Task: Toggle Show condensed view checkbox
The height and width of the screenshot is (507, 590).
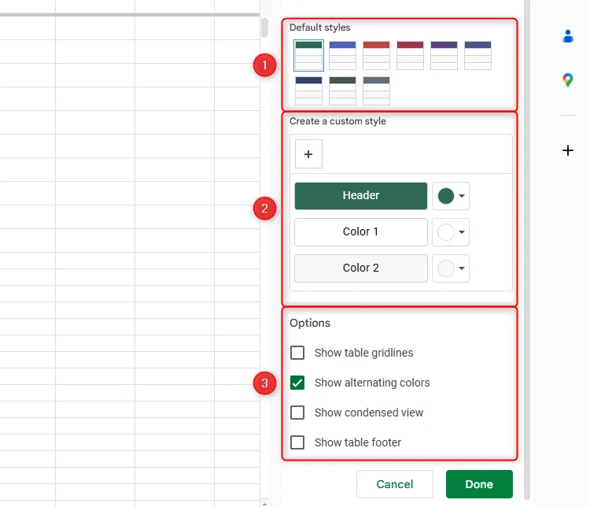Action: point(297,413)
